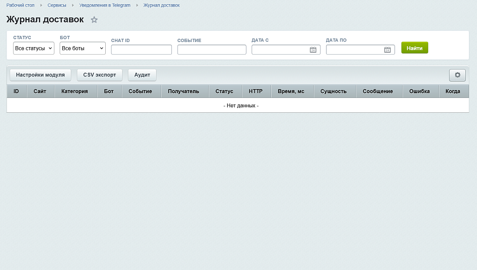Open calendar picker for Дата по field
The width and height of the screenshot is (477, 270).
point(387,49)
